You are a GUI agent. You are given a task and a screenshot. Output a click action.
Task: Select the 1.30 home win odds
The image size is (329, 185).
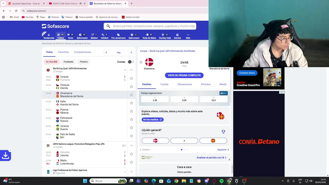coord(155,99)
